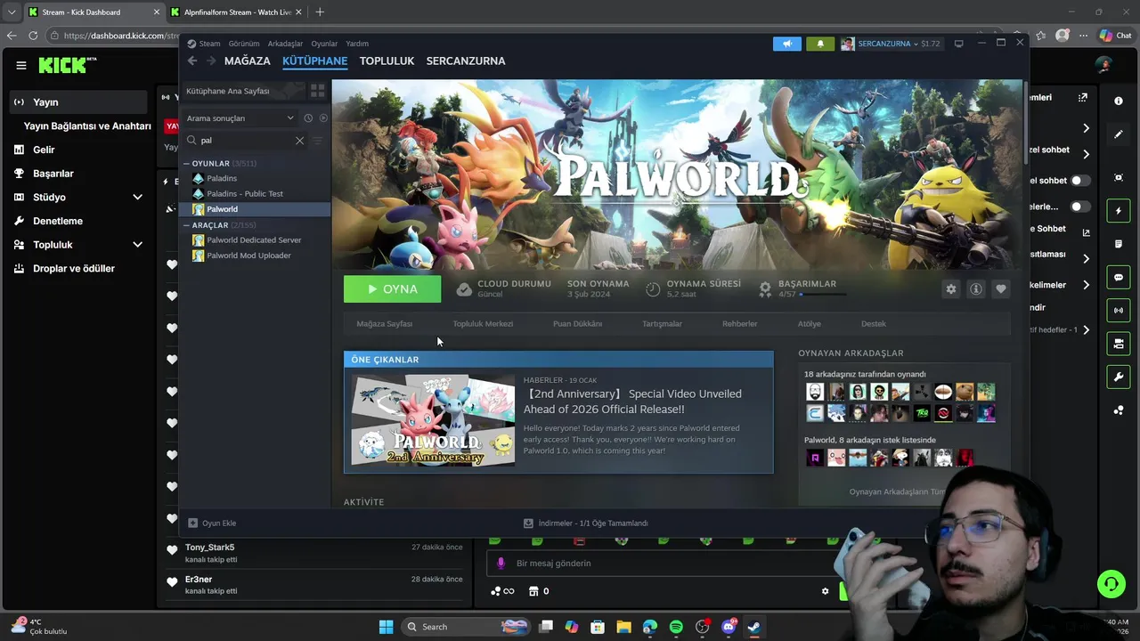Switch Steam to Big Picture mode icon
Image resolution: width=1140 pixels, height=641 pixels.
click(958, 44)
